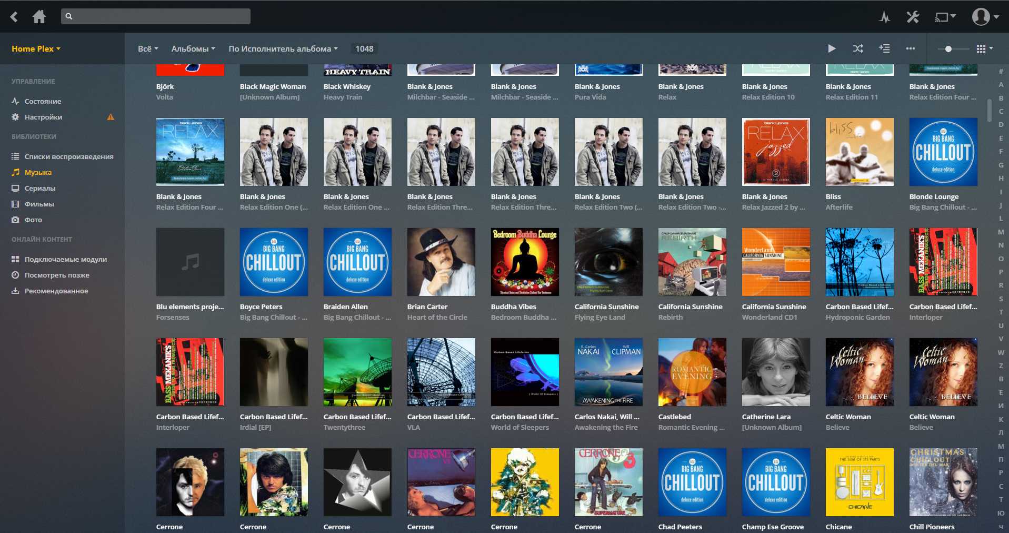Click the vertical scrollbar thumb

990,110
